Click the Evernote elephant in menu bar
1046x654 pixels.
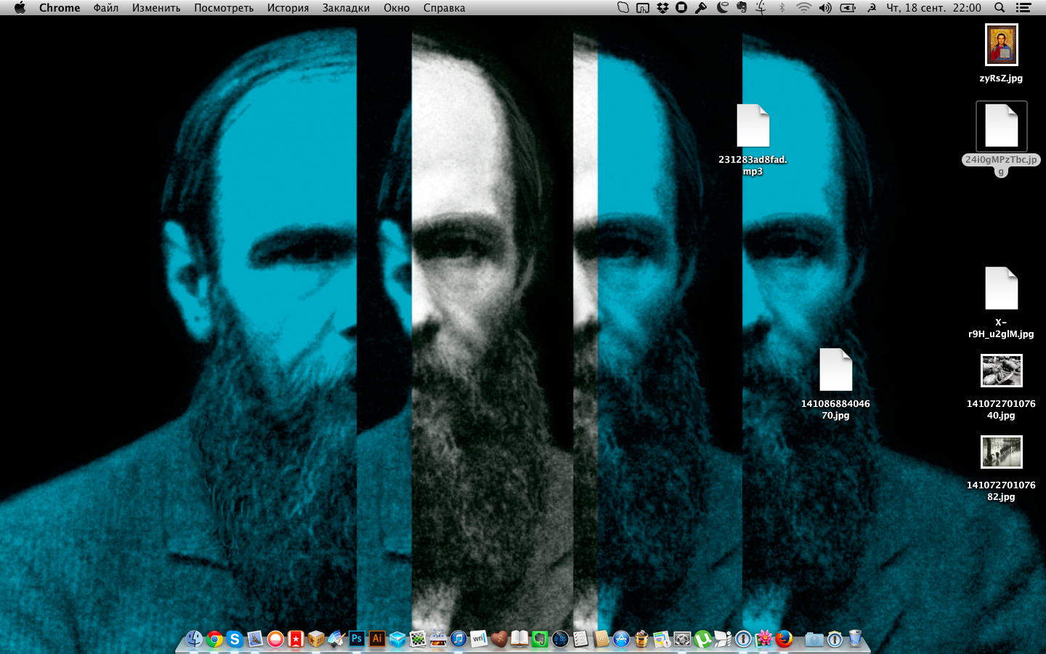tap(742, 8)
